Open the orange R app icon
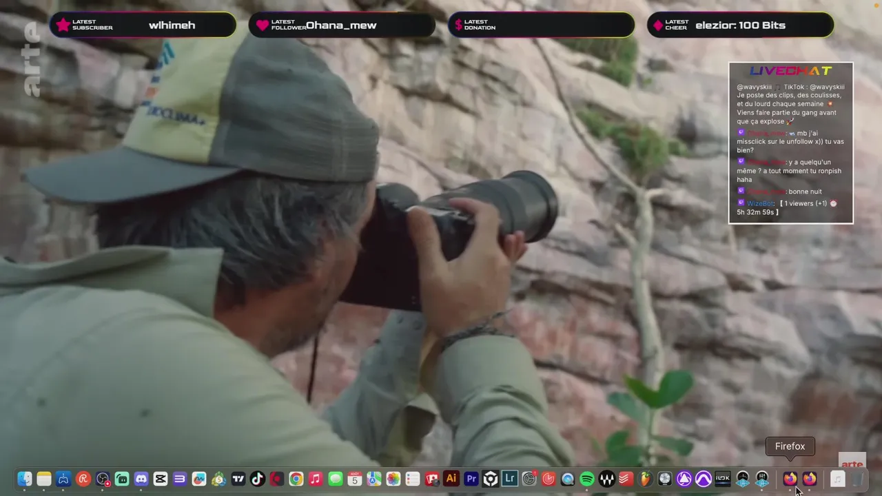The width and height of the screenshot is (882, 496). (83, 479)
